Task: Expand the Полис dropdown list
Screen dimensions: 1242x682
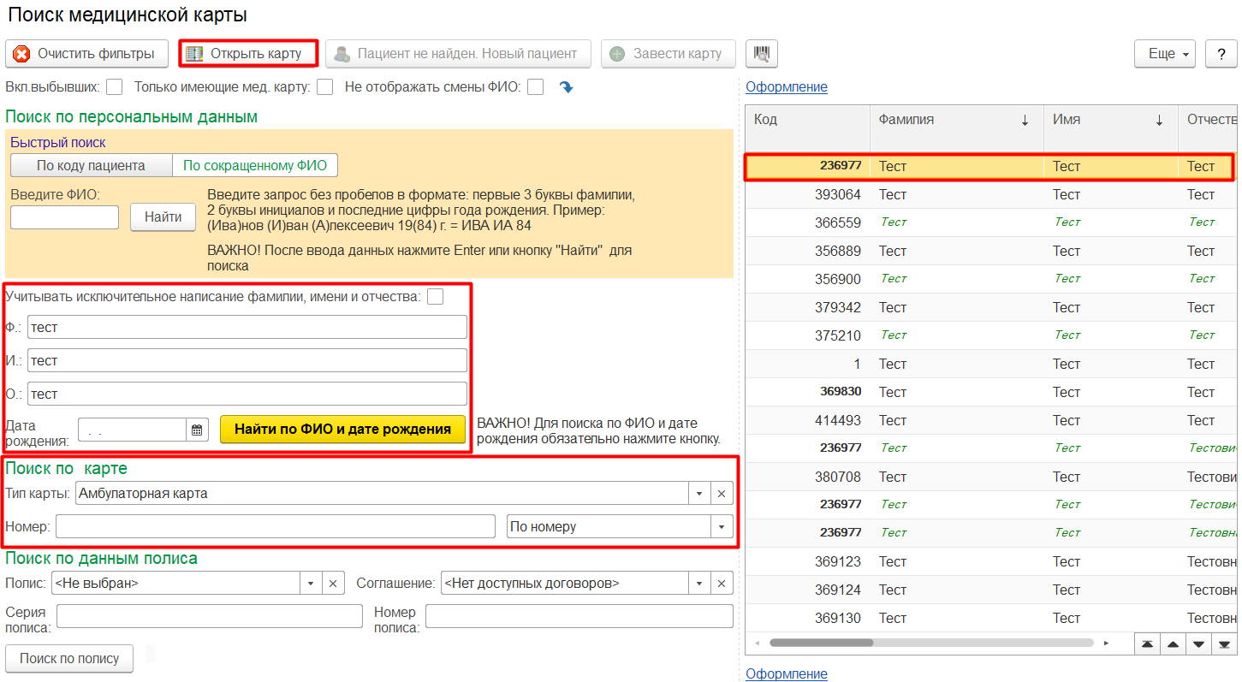Action: [x=311, y=584]
